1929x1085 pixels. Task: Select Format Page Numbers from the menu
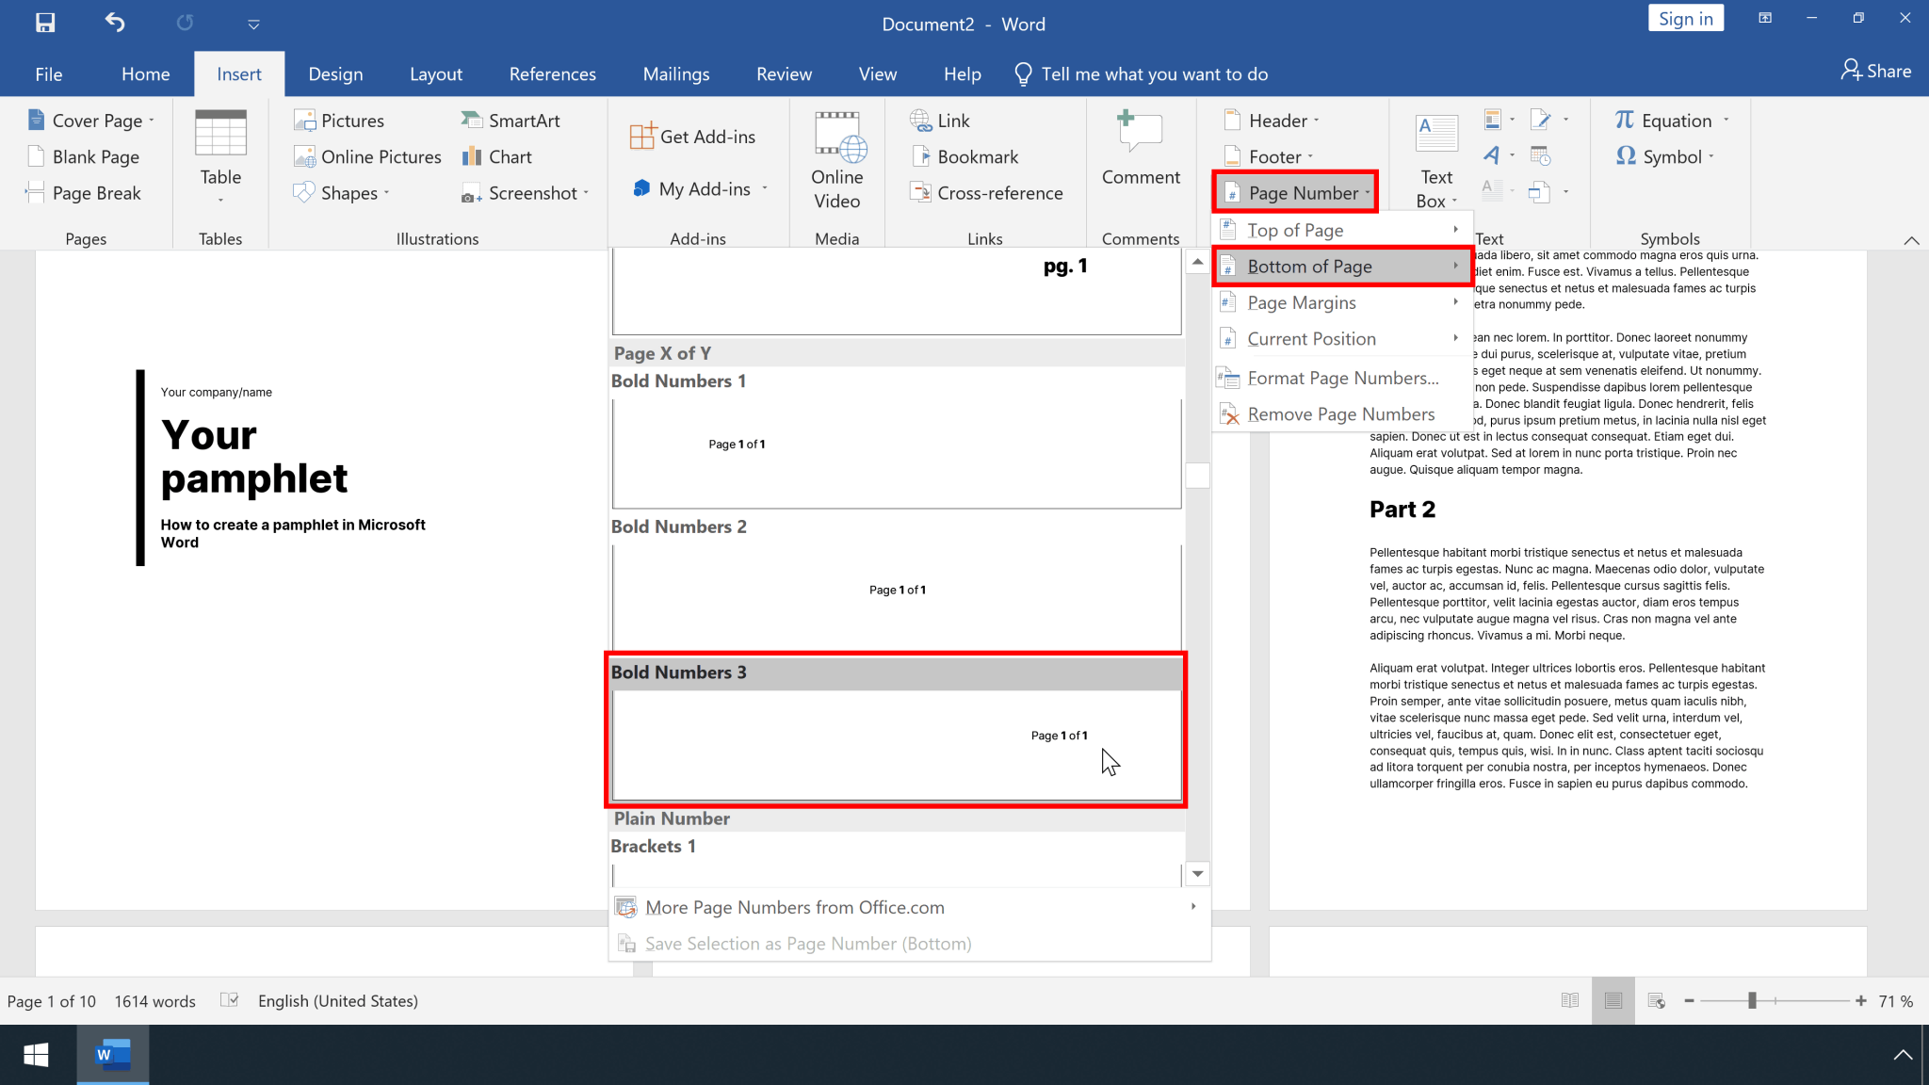[1341, 378]
